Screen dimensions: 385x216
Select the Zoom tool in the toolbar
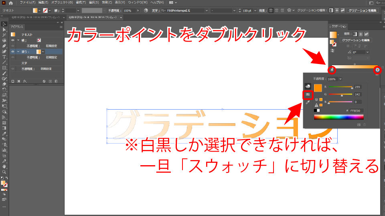4,172
